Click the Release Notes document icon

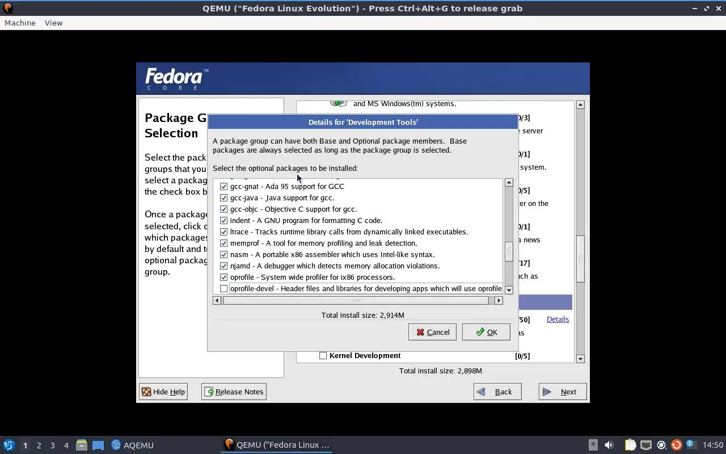tap(209, 392)
